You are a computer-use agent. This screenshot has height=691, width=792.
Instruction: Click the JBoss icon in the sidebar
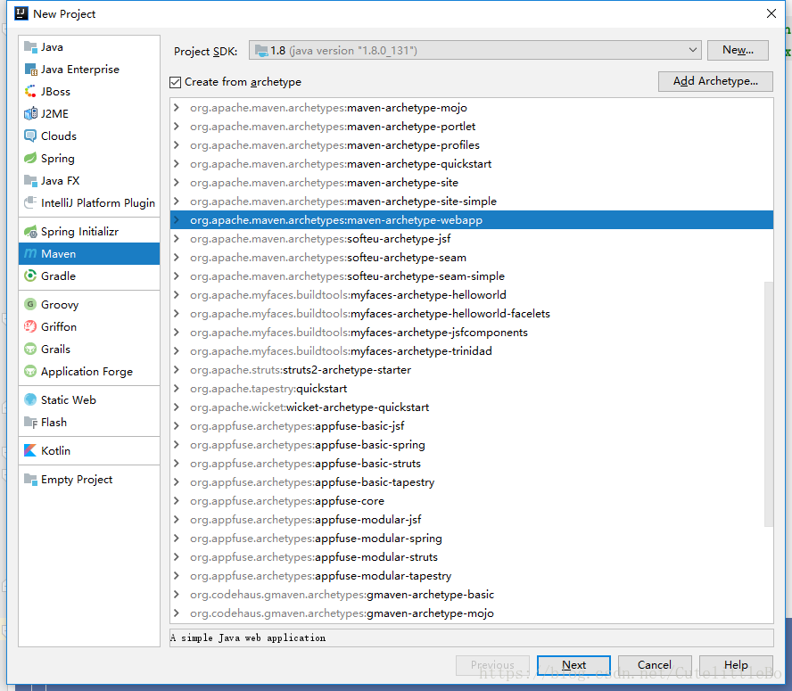30,92
